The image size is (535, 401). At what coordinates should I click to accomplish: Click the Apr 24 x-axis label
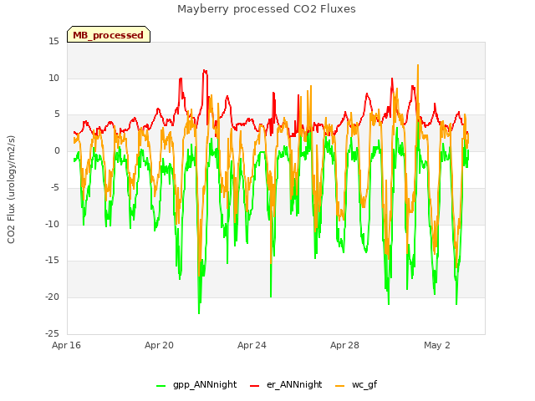coord(252,345)
